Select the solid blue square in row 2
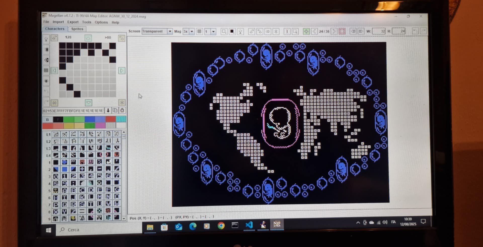483x247 pixels. point(64,169)
